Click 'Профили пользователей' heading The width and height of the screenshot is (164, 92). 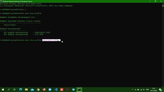pos(10,29)
